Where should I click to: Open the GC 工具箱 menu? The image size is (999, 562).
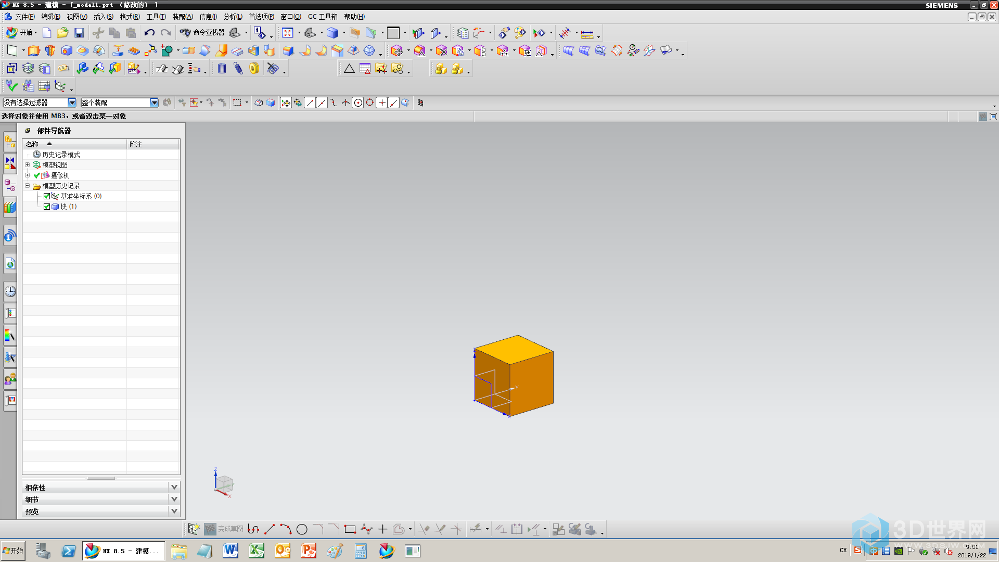point(322,17)
